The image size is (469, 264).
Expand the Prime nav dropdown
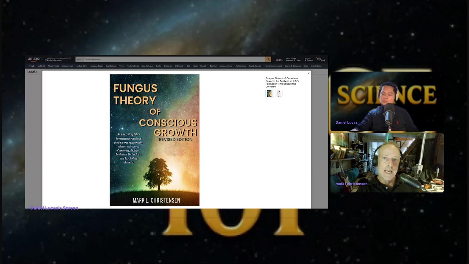tap(122, 66)
